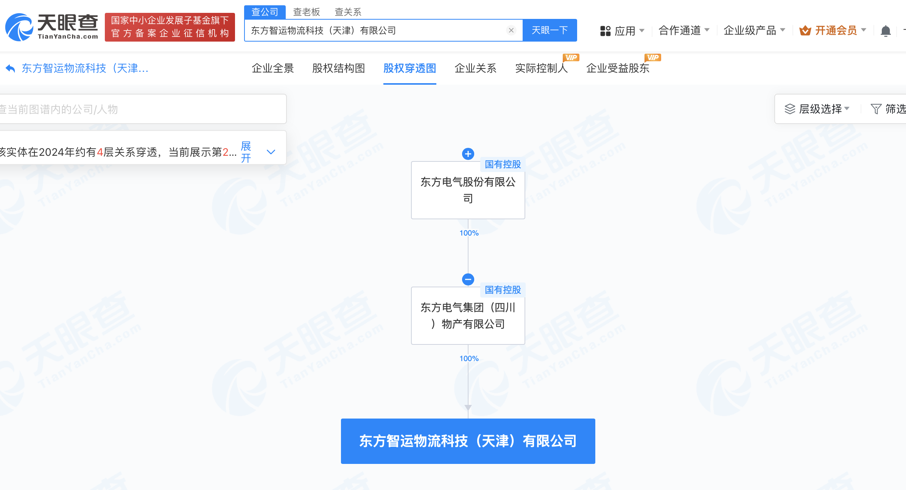This screenshot has height=490, width=906.
Task: Open the 开通会员 membership dropdown
Action: click(x=833, y=31)
